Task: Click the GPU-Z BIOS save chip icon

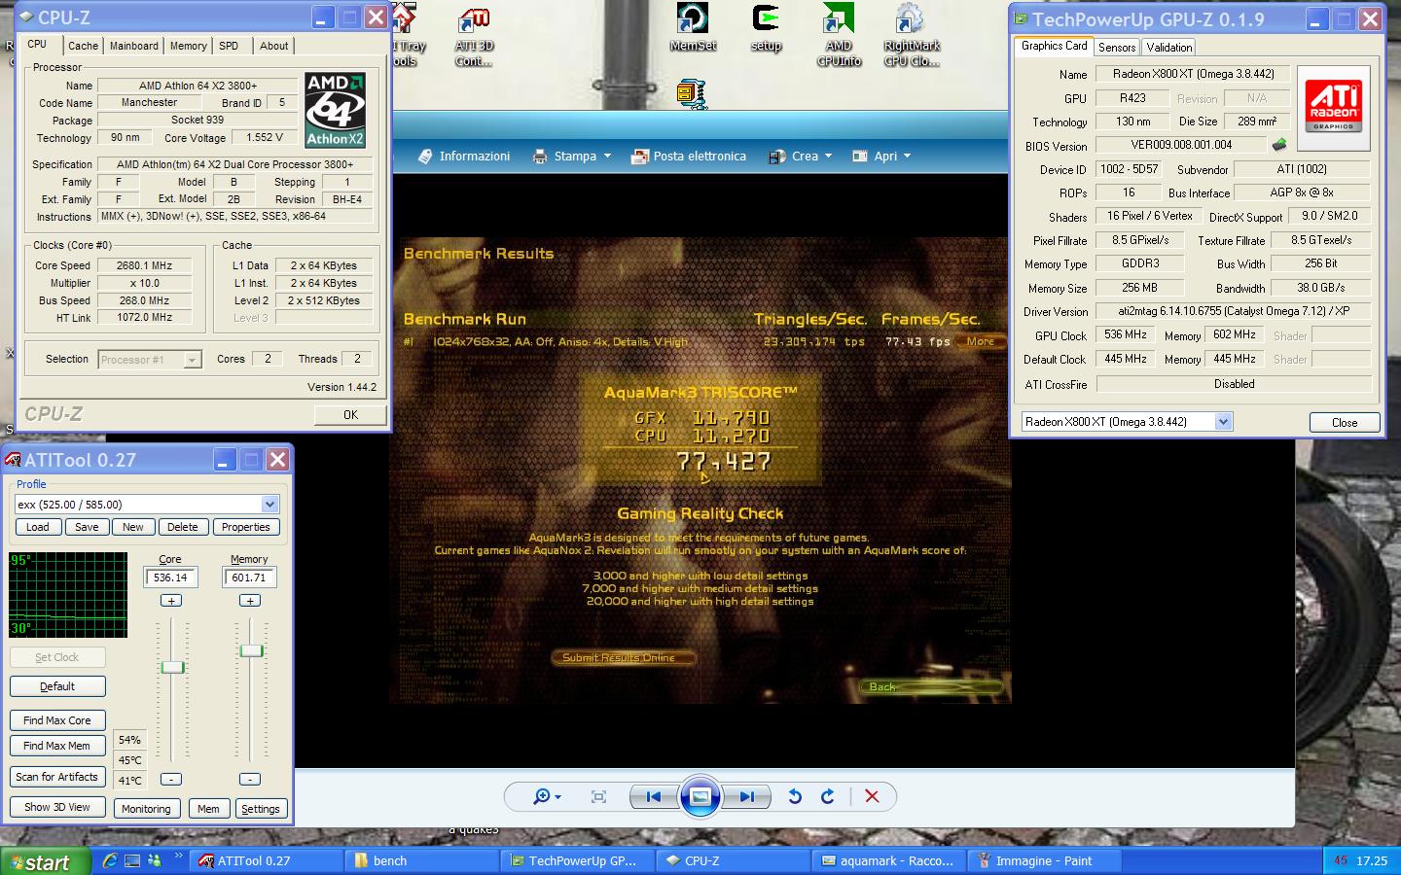Action: click(1278, 145)
